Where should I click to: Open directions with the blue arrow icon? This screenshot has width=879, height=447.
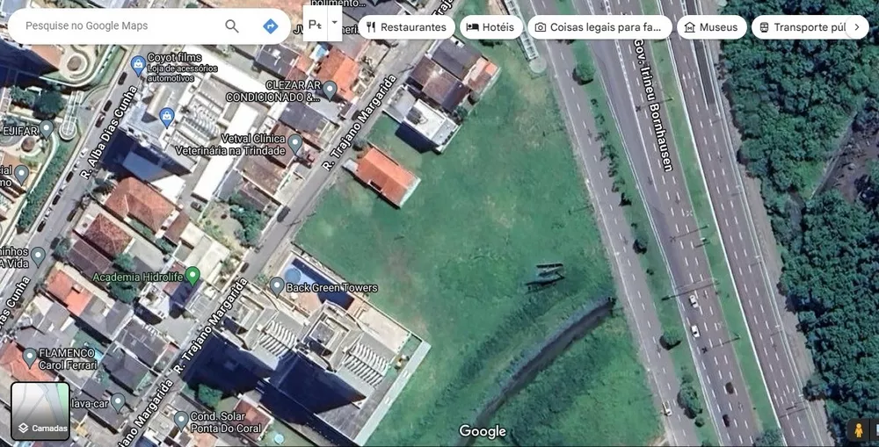[270, 25]
